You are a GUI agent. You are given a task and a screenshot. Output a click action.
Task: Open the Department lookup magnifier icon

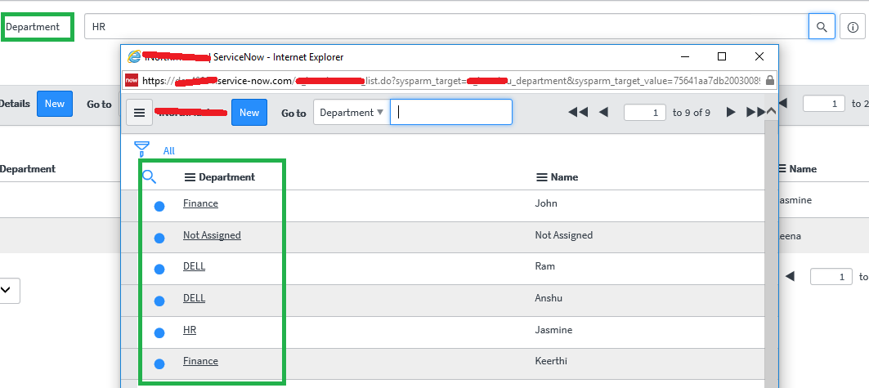(x=822, y=27)
